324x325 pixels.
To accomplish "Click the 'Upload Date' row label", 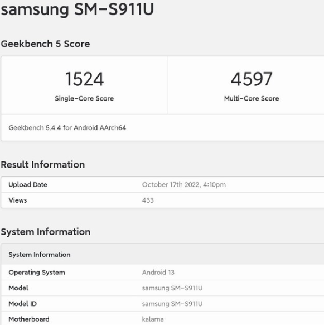I will click(x=28, y=184).
